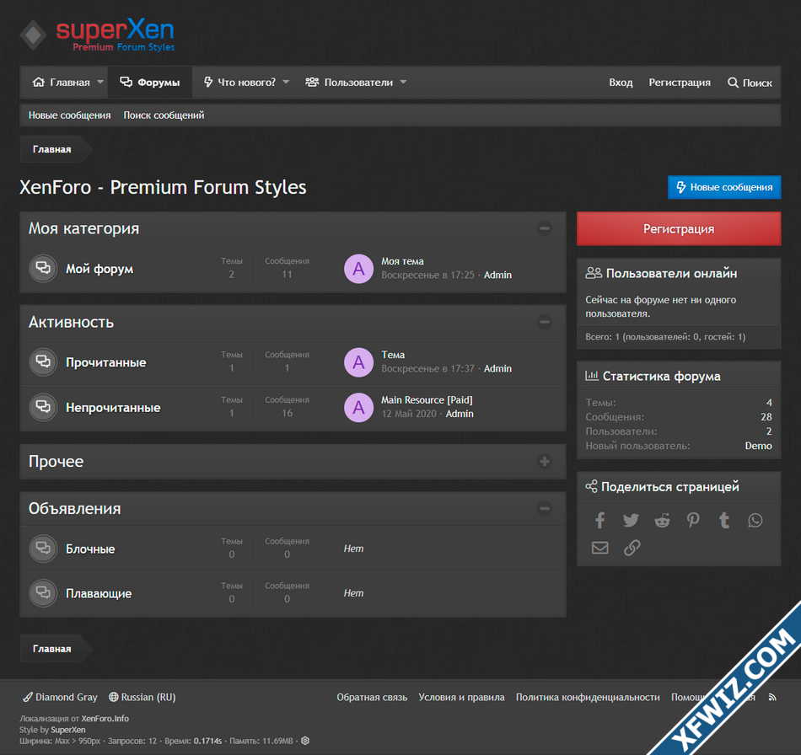Open the Плавающие forum title
This screenshot has width=801, height=755.
pos(99,594)
